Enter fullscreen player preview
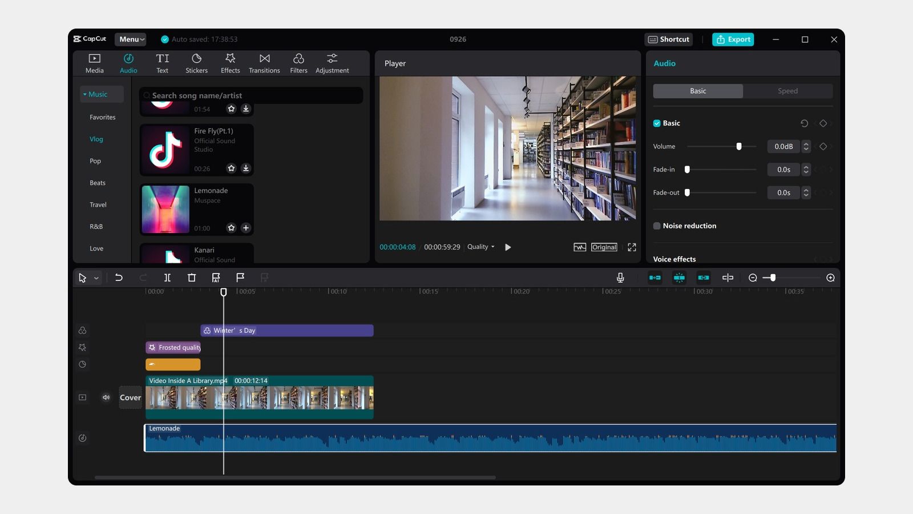Image resolution: width=913 pixels, height=514 pixels. [x=632, y=247]
